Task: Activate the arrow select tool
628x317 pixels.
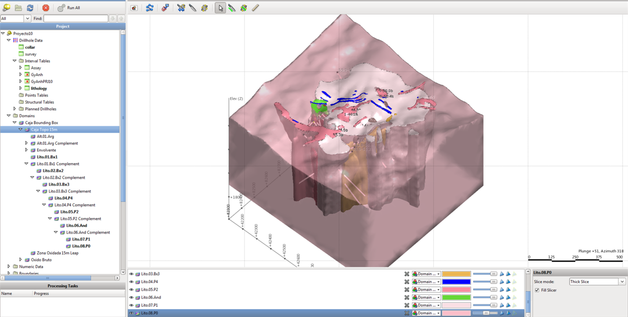Action: point(220,8)
